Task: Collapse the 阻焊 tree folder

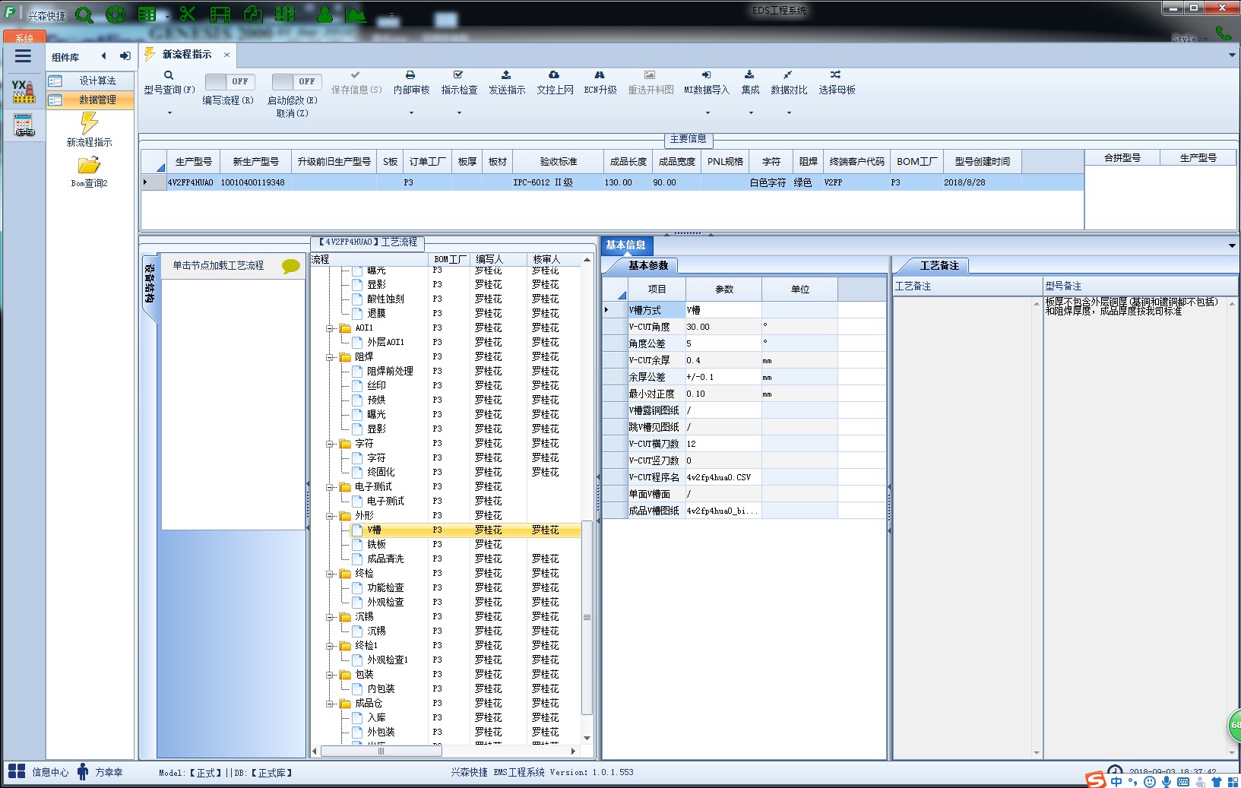Action: point(330,357)
